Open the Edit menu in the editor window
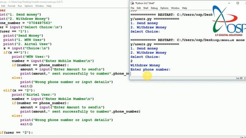 (3, 6)
